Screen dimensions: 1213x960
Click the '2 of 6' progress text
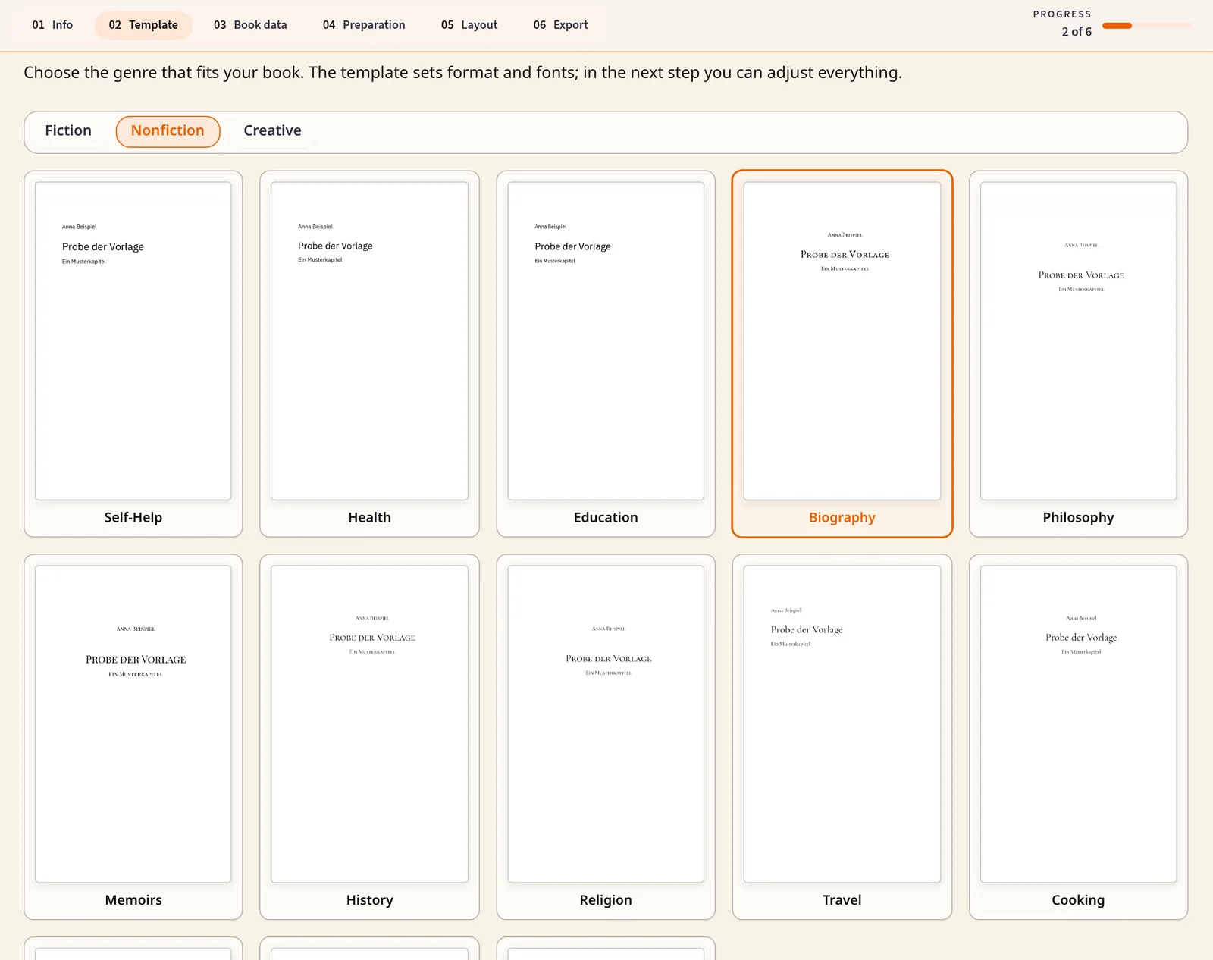pos(1077,32)
